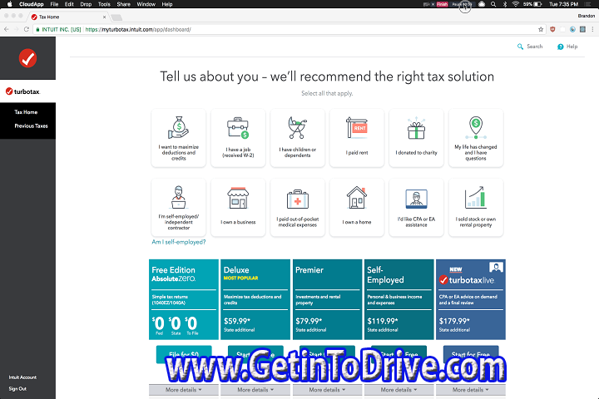
Task: Open Tax Home in the sidebar
Action: (x=26, y=112)
